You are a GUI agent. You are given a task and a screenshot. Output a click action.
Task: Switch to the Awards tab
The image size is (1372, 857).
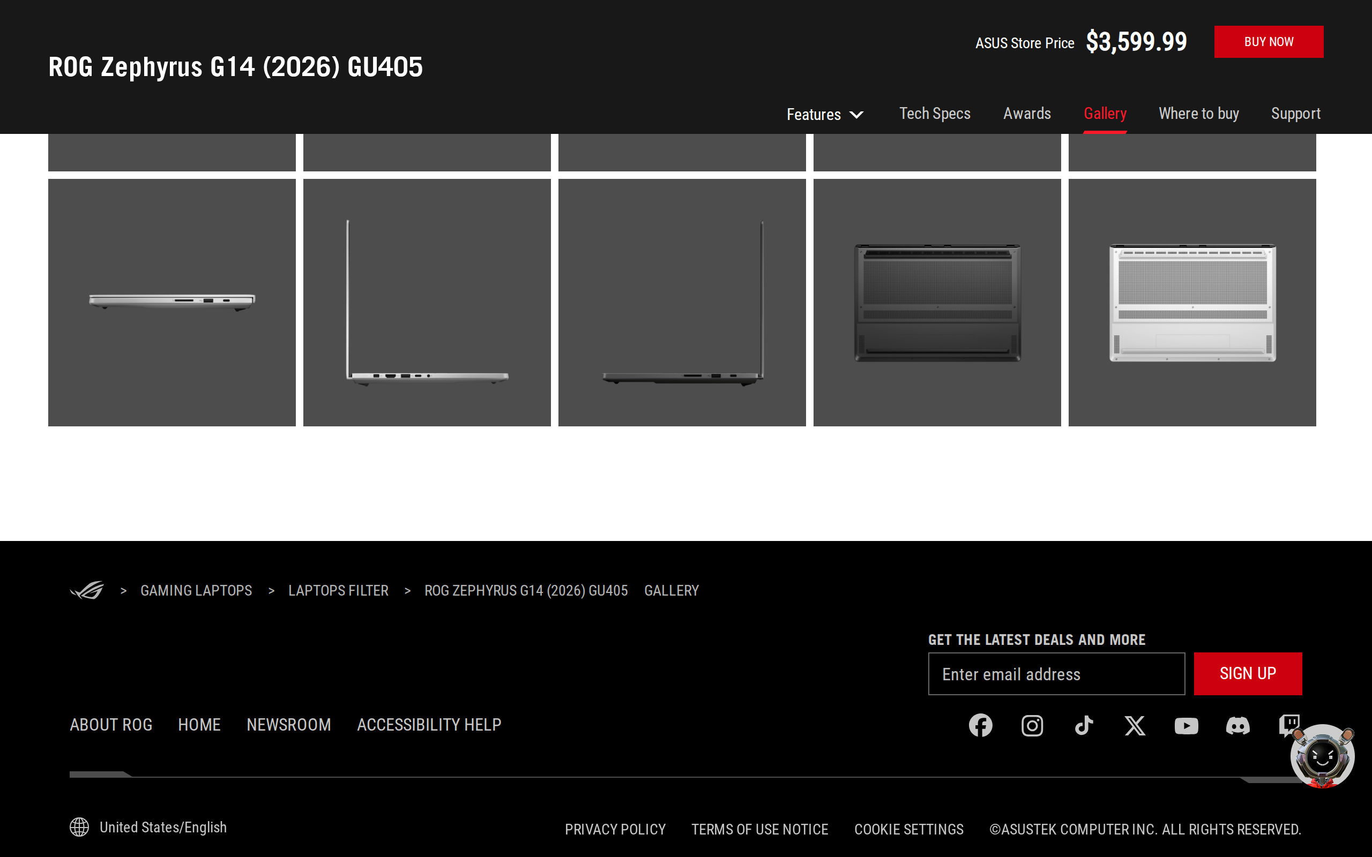pyautogui.click(x=1027, y=114)
